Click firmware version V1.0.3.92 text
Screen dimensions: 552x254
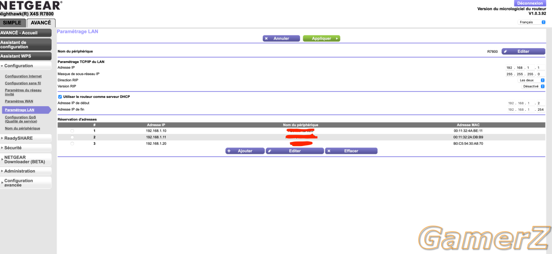(536, 13)
